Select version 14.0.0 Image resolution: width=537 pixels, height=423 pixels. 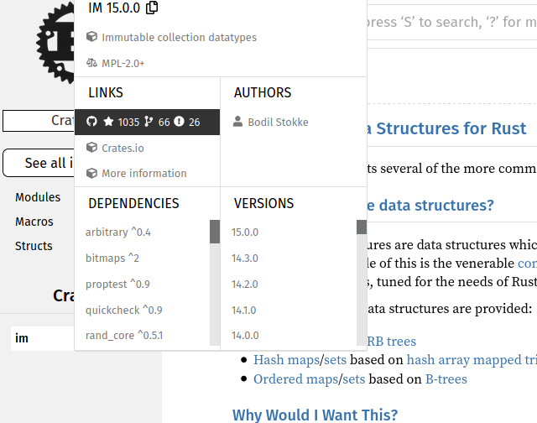245,336
